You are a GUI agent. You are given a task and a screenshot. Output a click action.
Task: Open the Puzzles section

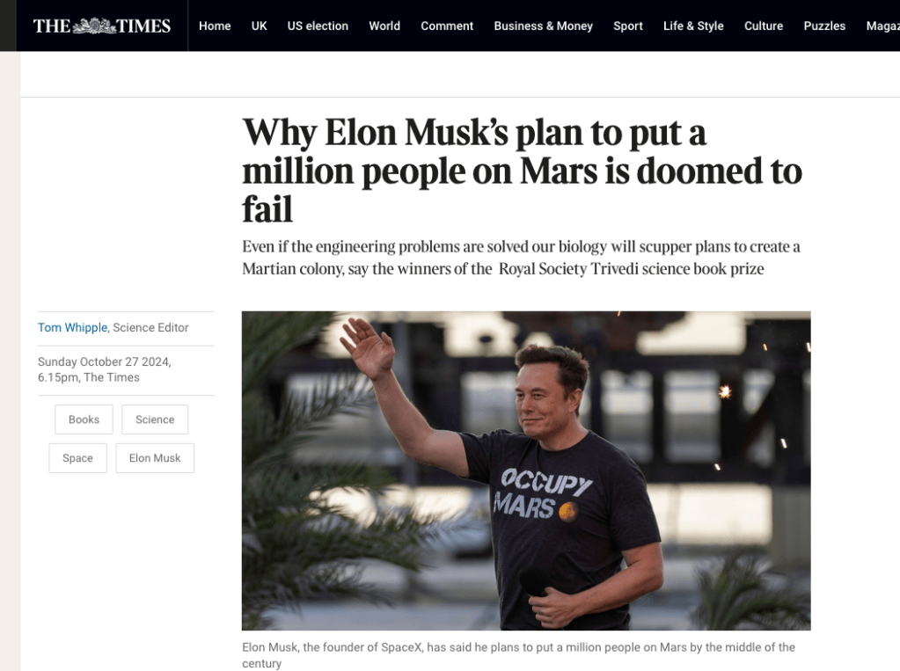tap(824, 26)
